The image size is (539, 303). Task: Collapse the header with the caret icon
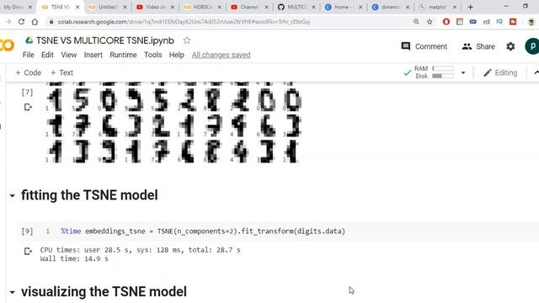(x=536, y=73)
